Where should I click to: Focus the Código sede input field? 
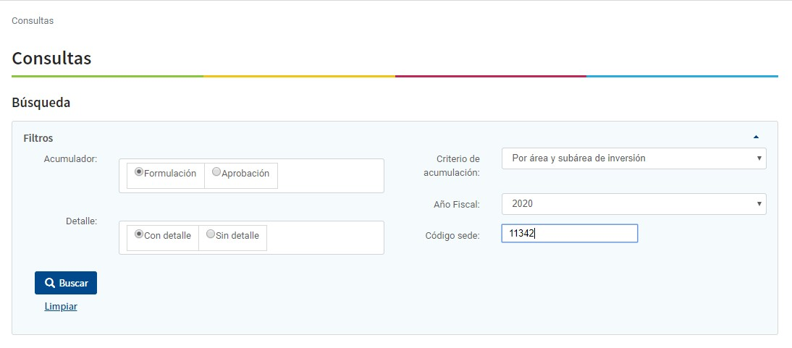point(569,233)
